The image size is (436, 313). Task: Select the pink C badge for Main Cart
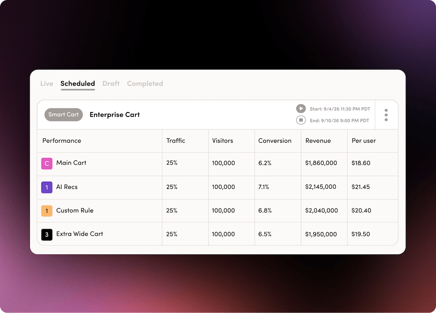[47, 164]
